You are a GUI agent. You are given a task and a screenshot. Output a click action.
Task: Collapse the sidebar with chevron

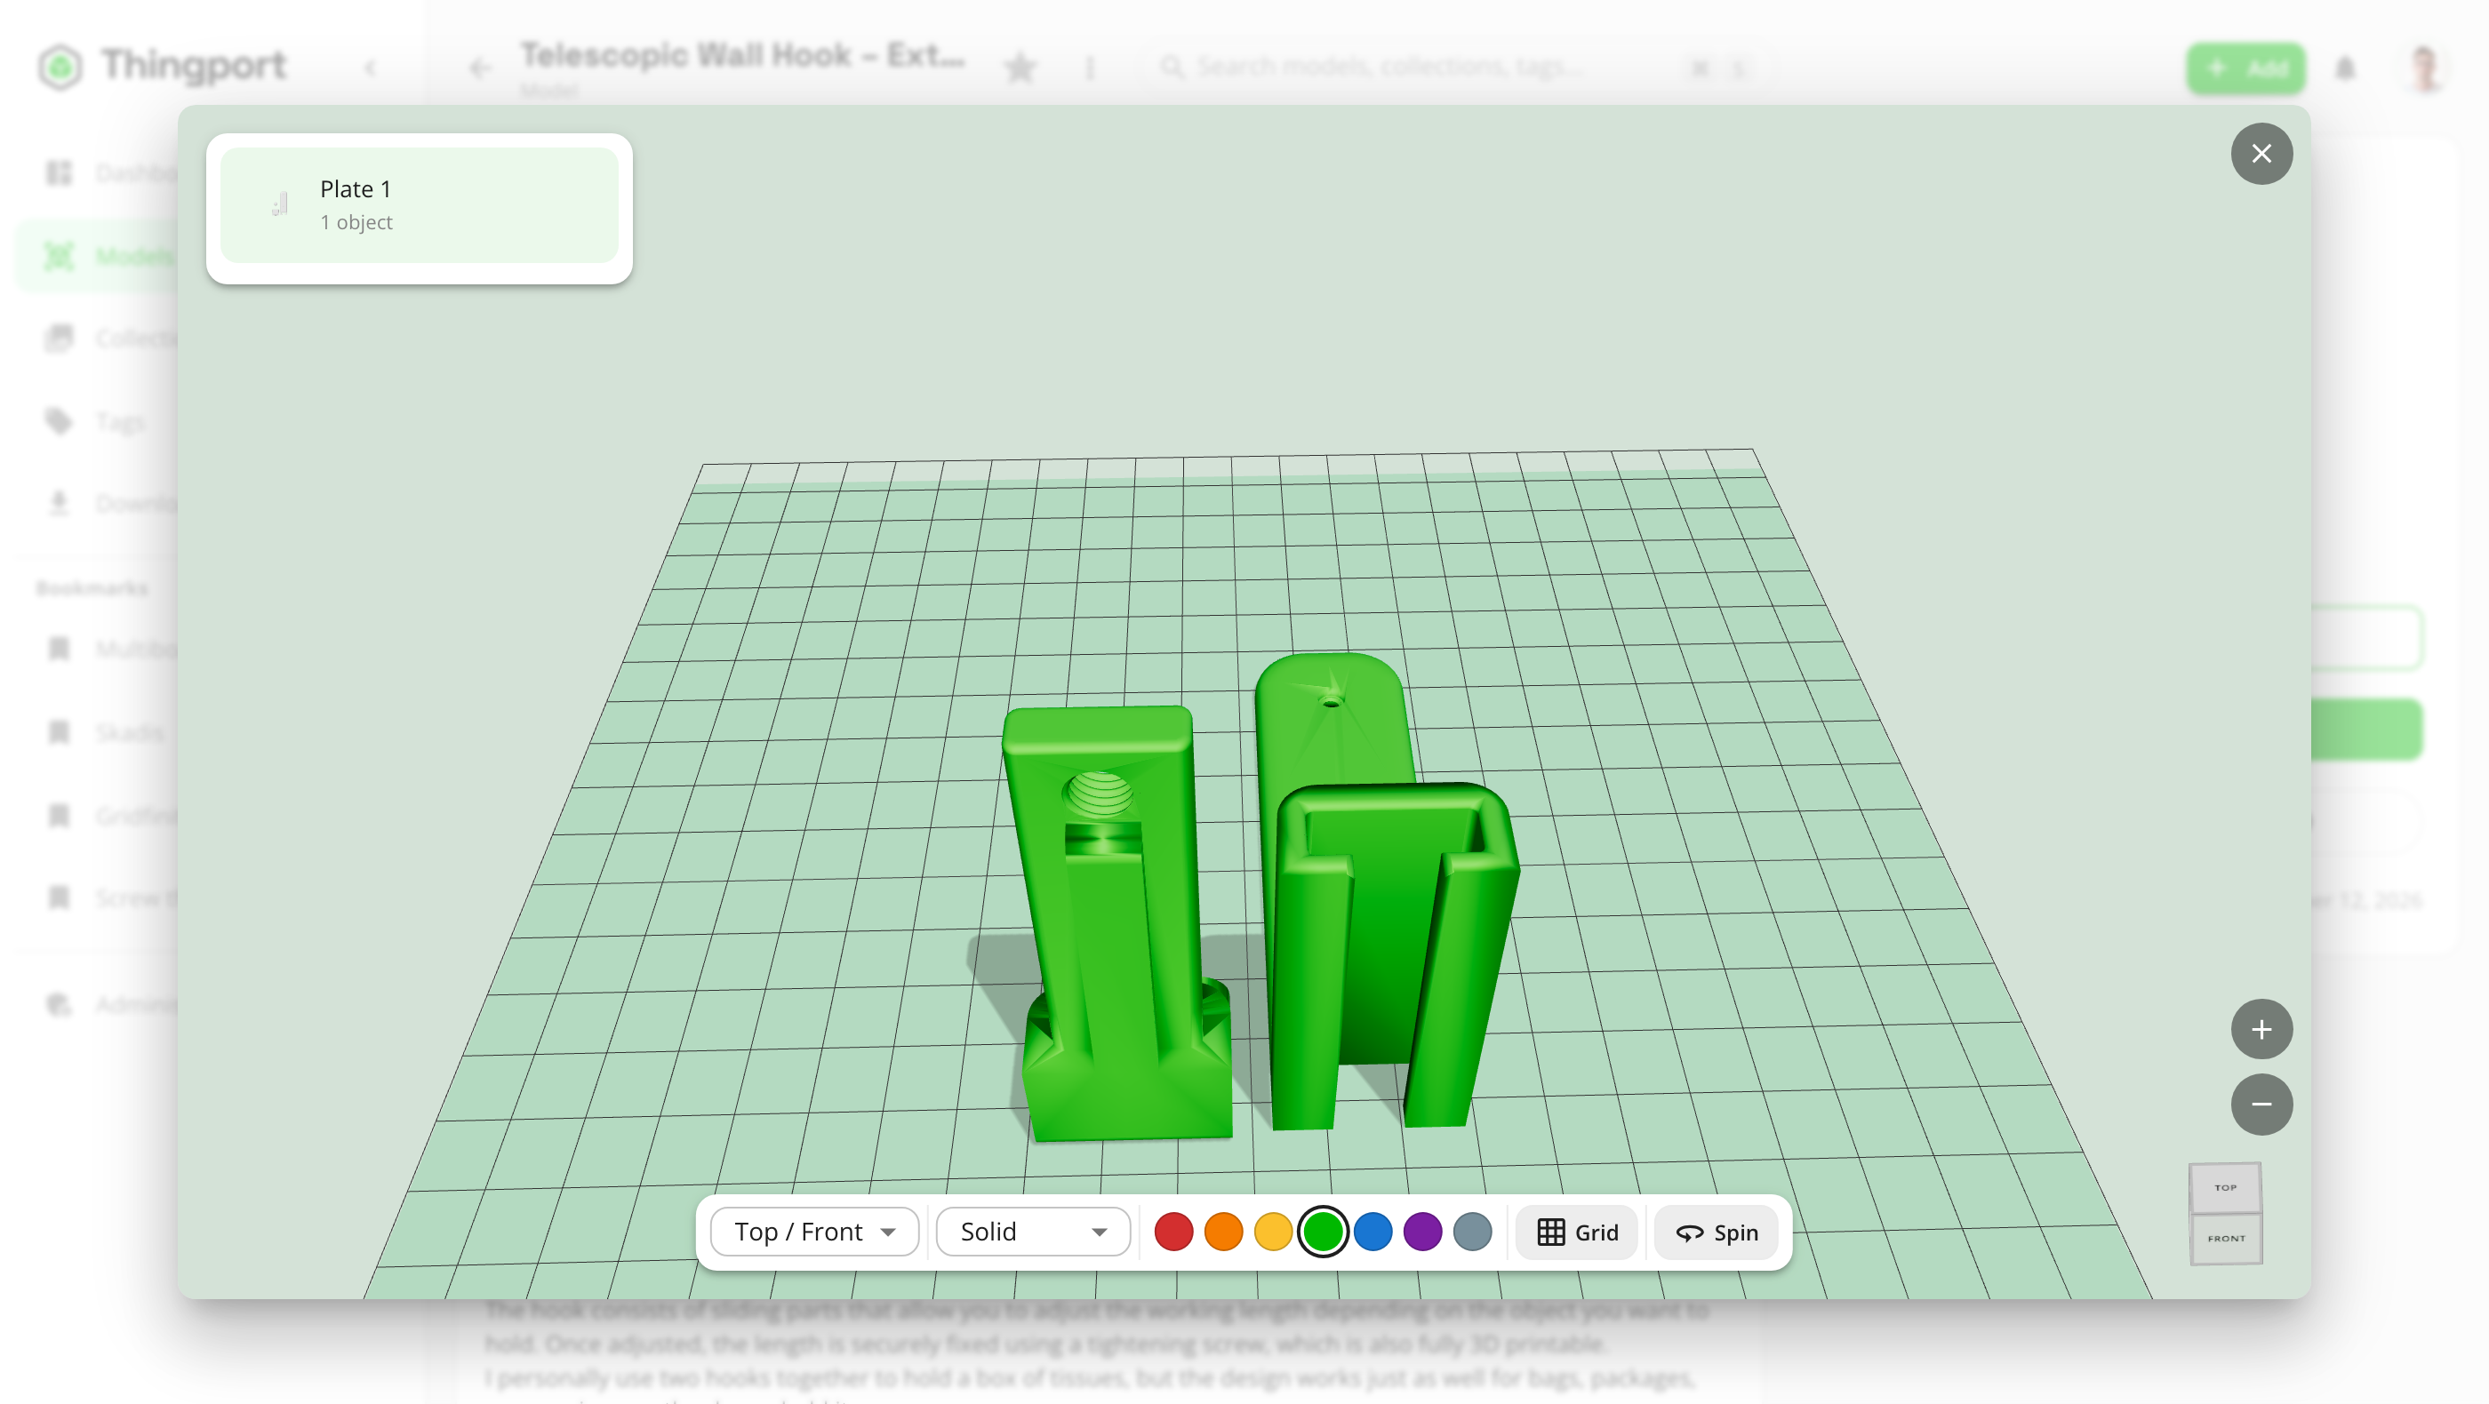pyautogui.click(x=370, y=68)
